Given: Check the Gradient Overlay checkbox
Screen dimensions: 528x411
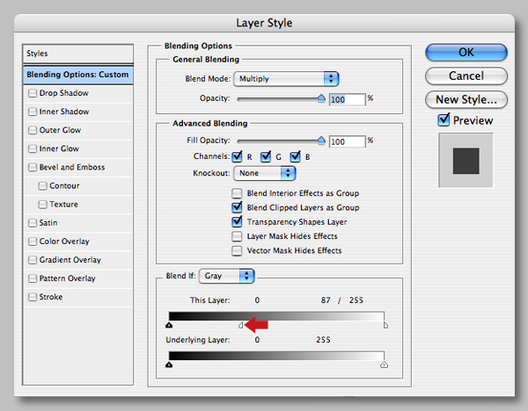Looking at the screenshot, I should (33, 260).
